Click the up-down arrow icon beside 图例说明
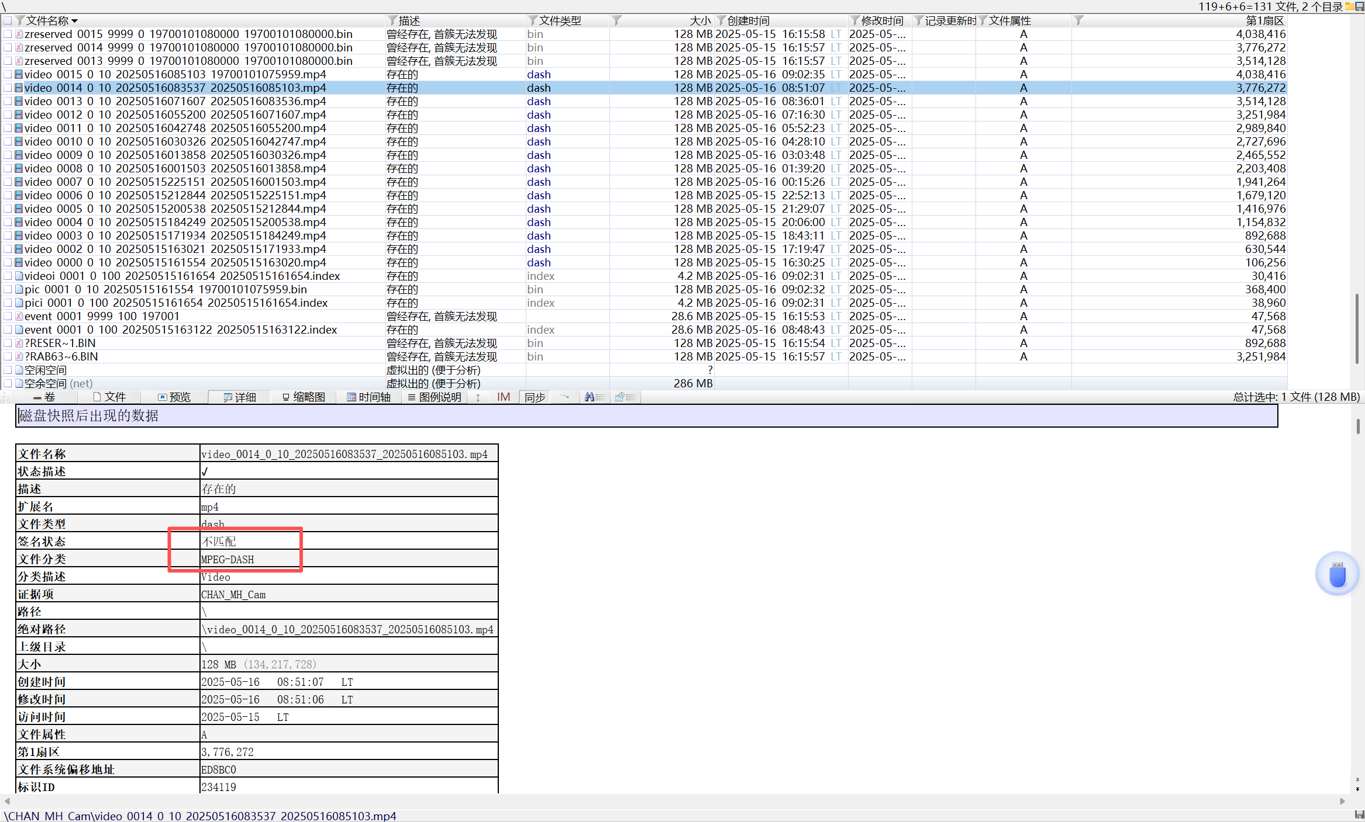This screenshot has height=822, width=1365. [x=478, y=397]
